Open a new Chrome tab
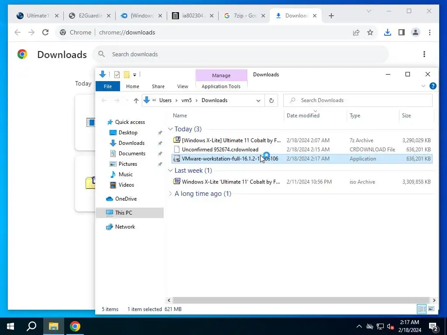The image size is (447, 335). (331, 16)
